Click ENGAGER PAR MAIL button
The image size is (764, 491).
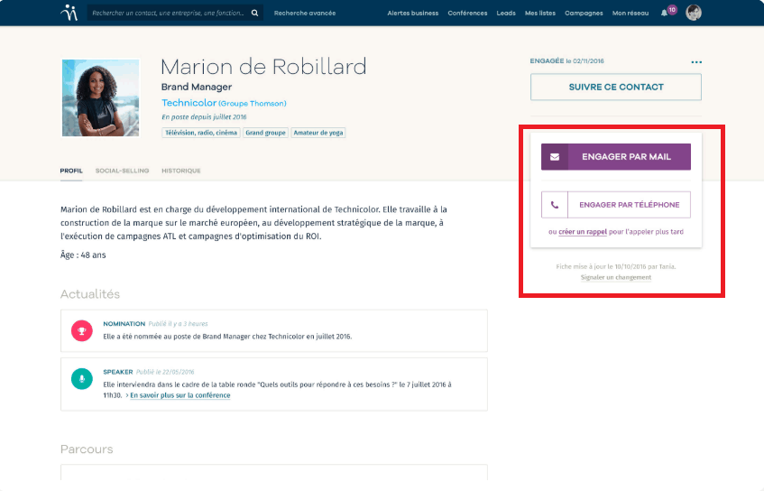[616, 156]
